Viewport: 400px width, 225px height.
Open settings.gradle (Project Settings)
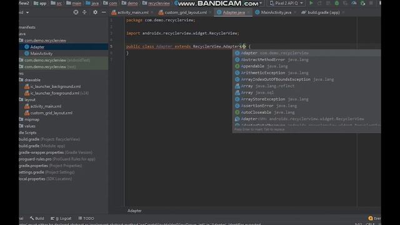(47, 172)
